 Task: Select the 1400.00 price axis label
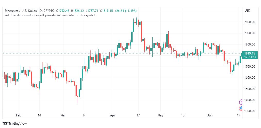click(x=250, y=100)
